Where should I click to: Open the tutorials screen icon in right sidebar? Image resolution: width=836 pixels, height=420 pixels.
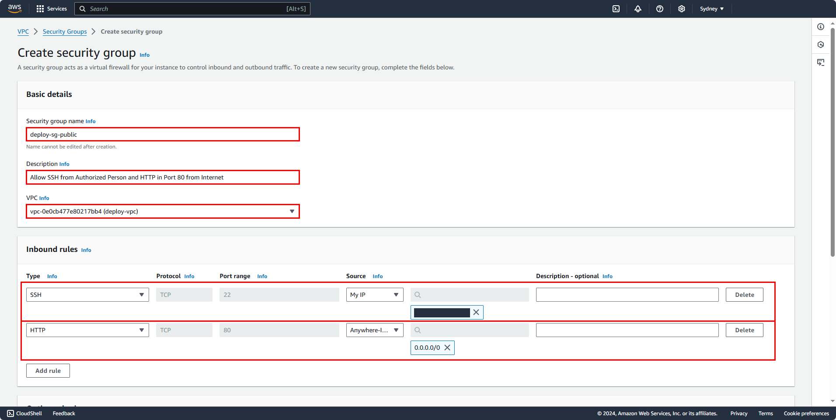click(x=821, y=62)
